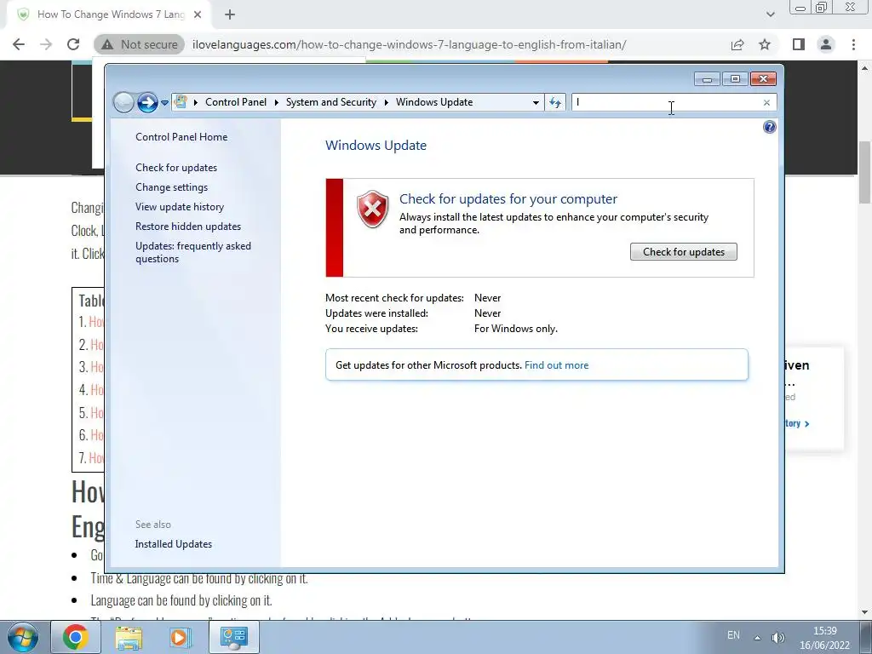This screenshot has height=654, width=872.
Task: Click the "See also" label
Action: 153,525
